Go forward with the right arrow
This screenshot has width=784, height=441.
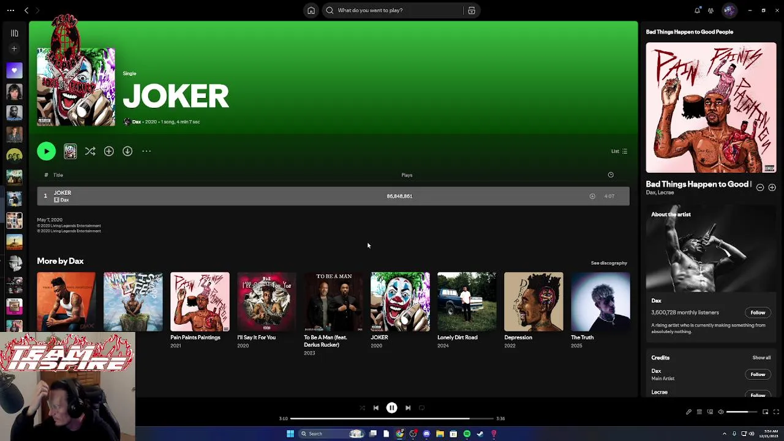click(37, 10)
